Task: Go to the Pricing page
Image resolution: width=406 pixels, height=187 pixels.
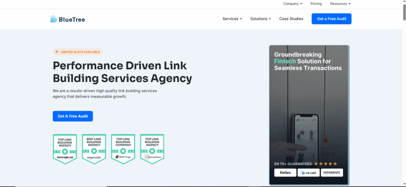Action: [316, 4]
